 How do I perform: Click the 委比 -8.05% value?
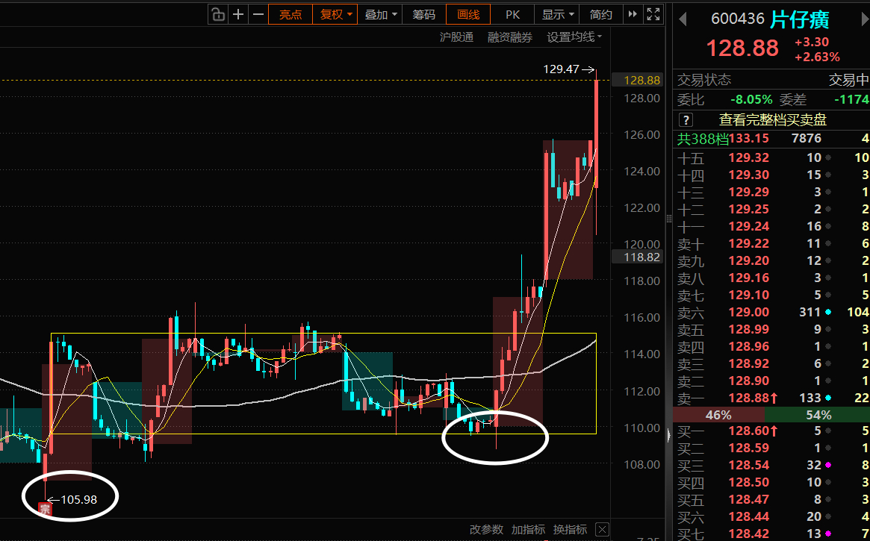751,100
